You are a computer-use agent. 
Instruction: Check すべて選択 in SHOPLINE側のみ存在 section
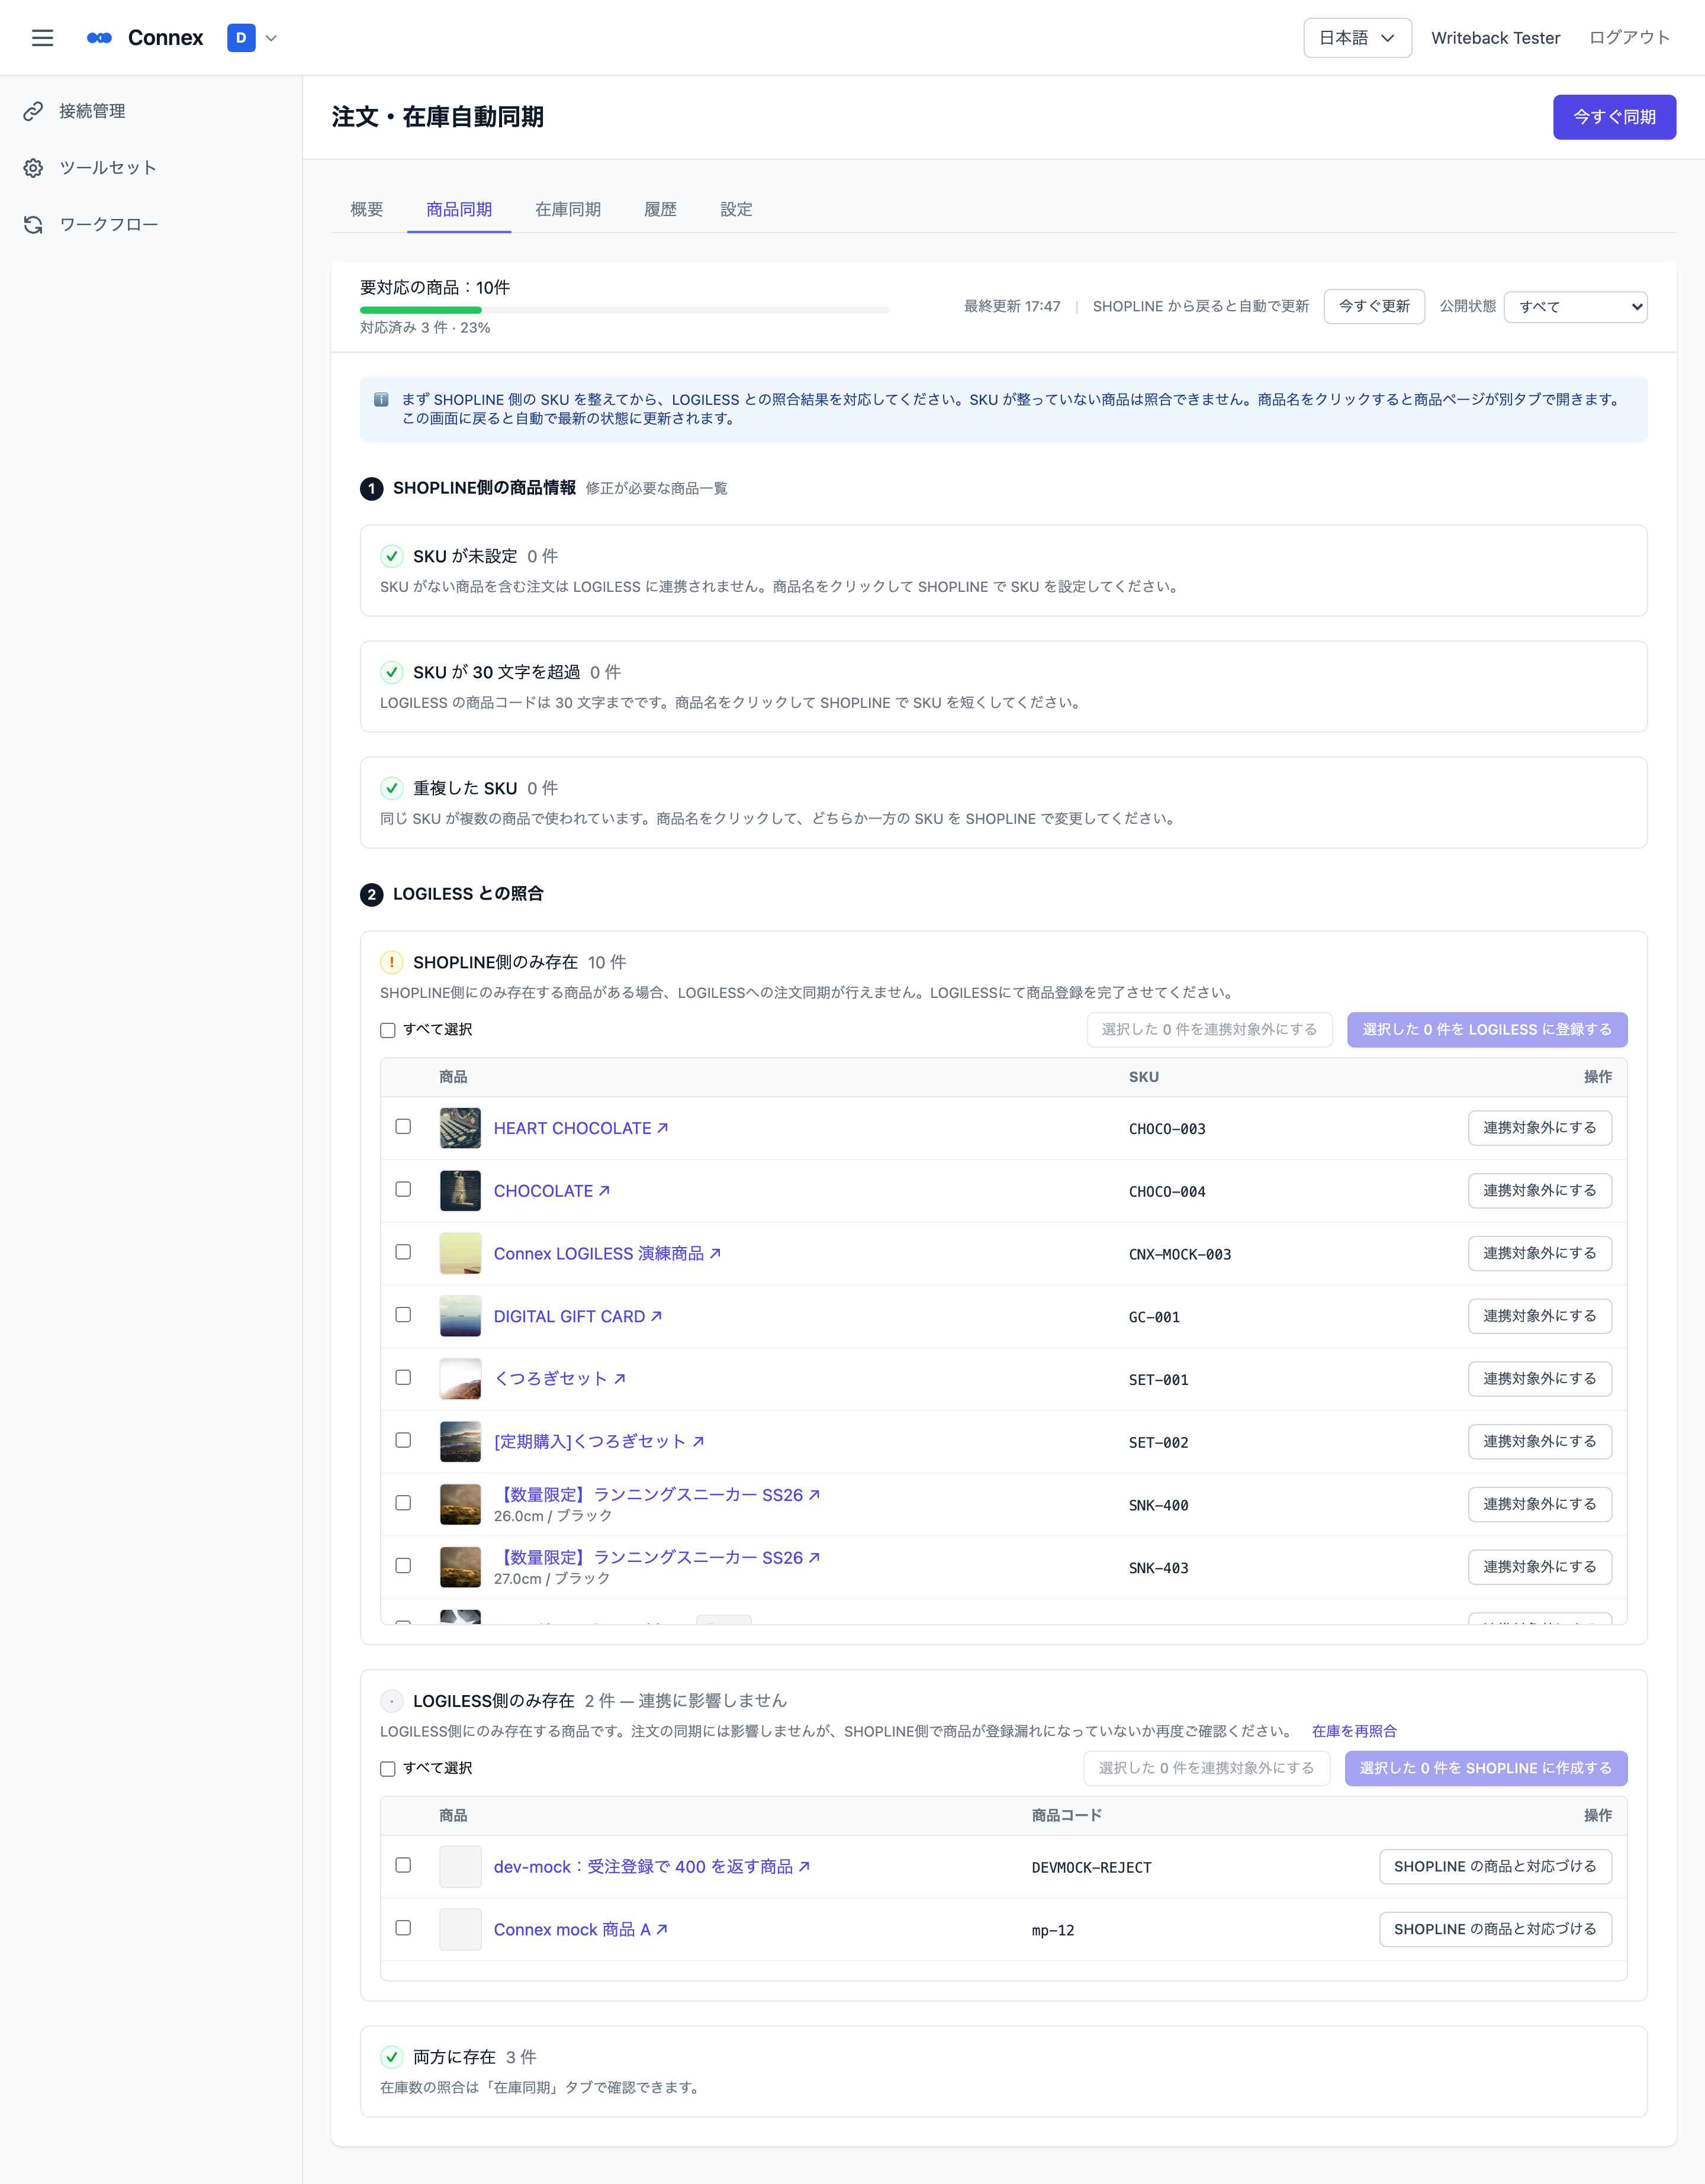point(388,1031)
